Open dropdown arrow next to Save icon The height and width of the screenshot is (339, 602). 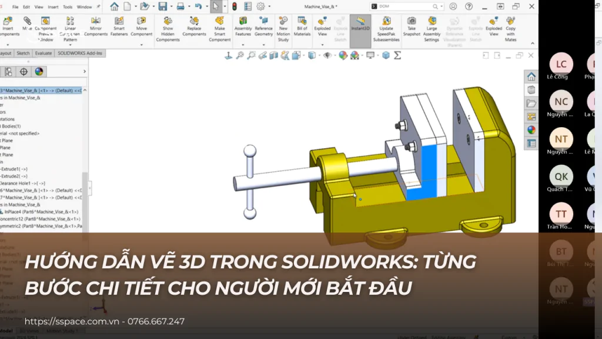pyautogui.click(x=171, y=6)
